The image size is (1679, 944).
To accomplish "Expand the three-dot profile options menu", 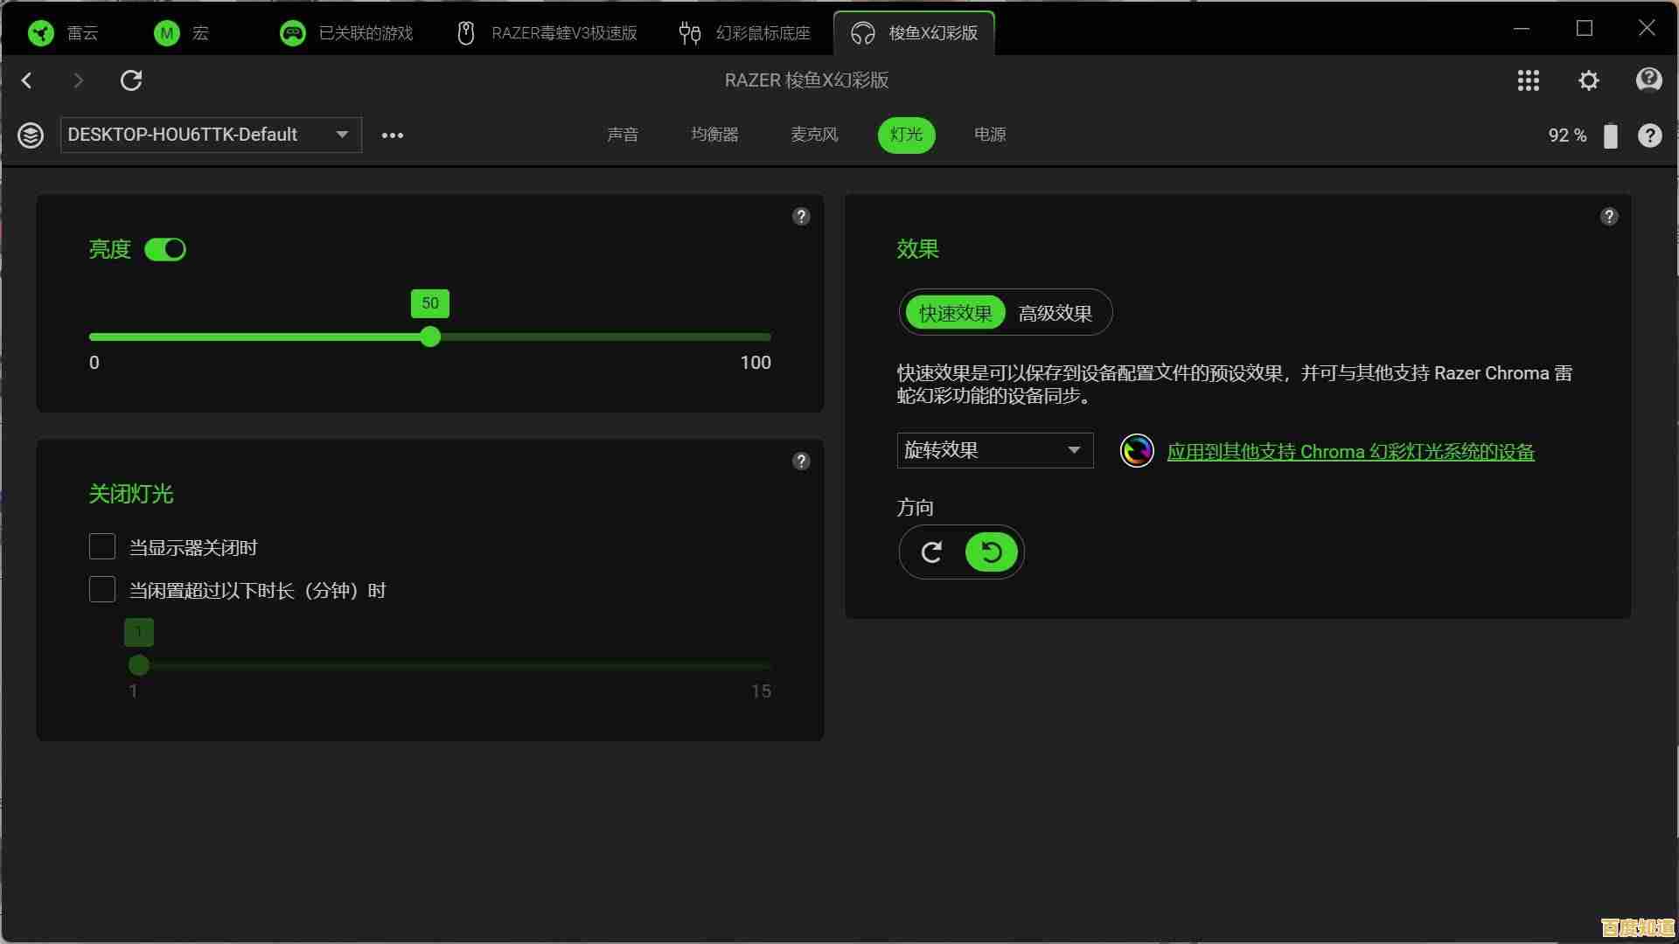I will point(392,135).
